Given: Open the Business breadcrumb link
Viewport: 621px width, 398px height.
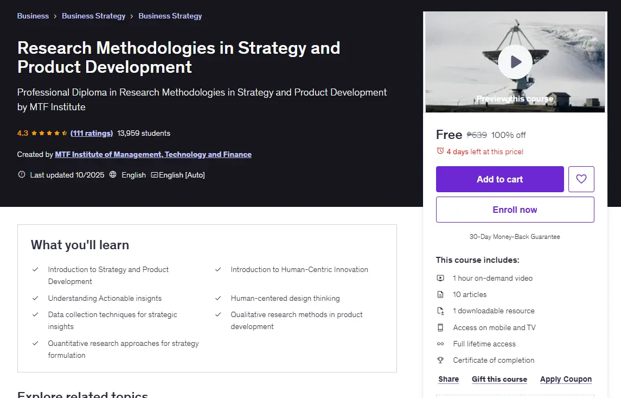Looking at the screenshot, I should 33,16.
